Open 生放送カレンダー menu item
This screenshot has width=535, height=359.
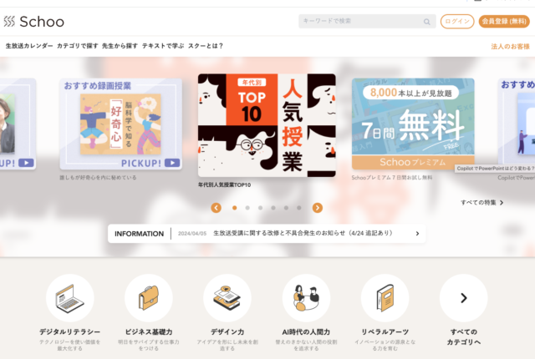(x=29, y=46)
